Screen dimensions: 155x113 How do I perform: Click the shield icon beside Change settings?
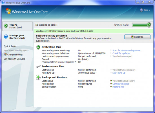[5, 54]
